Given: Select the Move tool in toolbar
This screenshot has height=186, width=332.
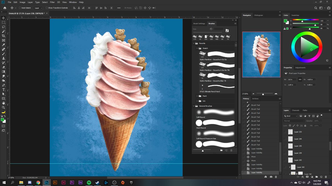Looking at the screenshot, I should [3, 18].
